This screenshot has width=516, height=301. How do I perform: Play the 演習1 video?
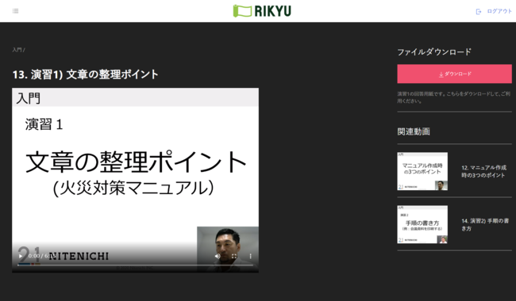(21, 256)
